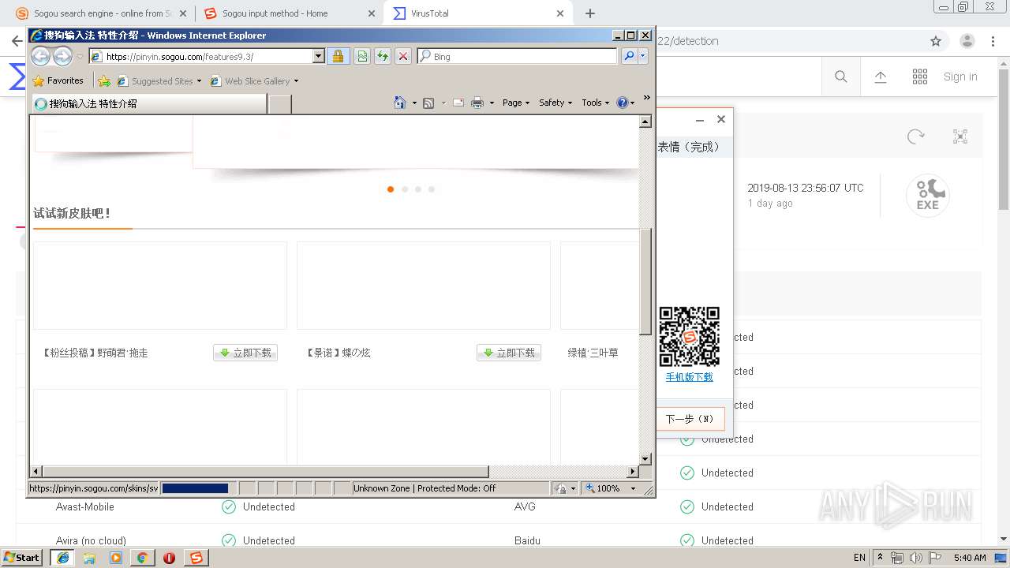Click the 下一步(N) button in installer
Image resolution: width=1010 pixels, height=568 pixels.
(x=689, y=419)
